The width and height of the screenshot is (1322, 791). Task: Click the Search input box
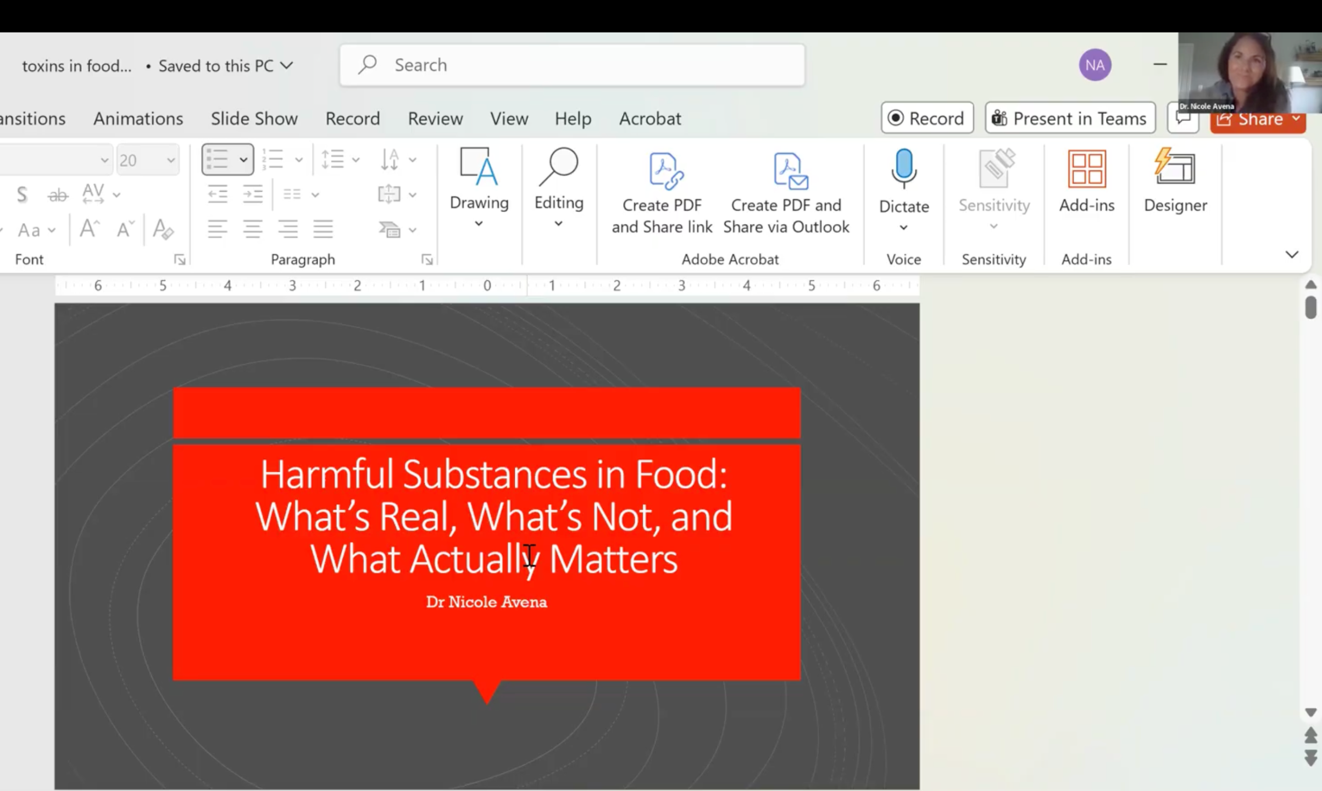pos(572,65)
